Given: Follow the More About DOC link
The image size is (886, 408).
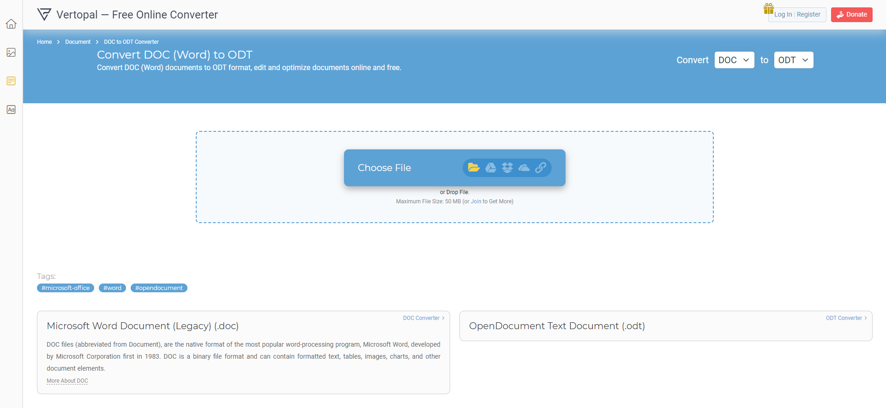Looking at the screenshot, I should [x=67, y=381].
